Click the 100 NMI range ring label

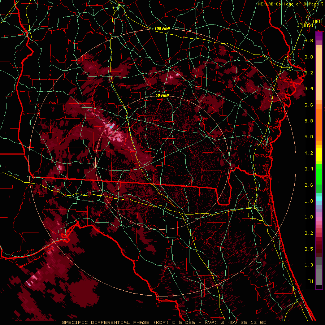point(162,29)
